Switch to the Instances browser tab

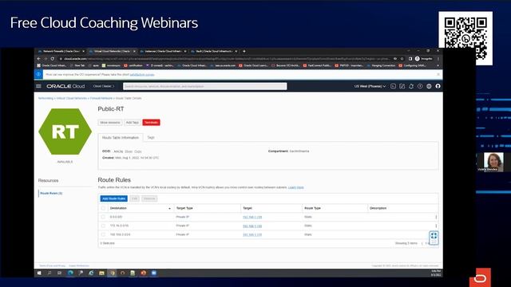tap(163, 51)
